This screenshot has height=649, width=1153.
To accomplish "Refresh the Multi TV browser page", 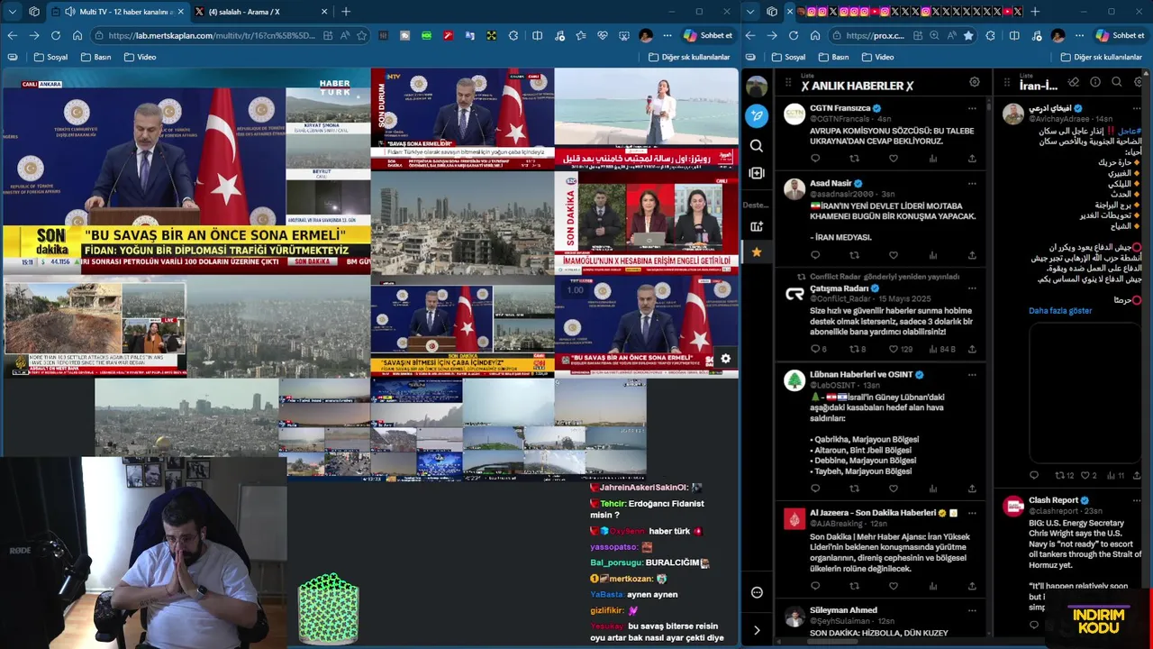I will (x=56, y=35).
